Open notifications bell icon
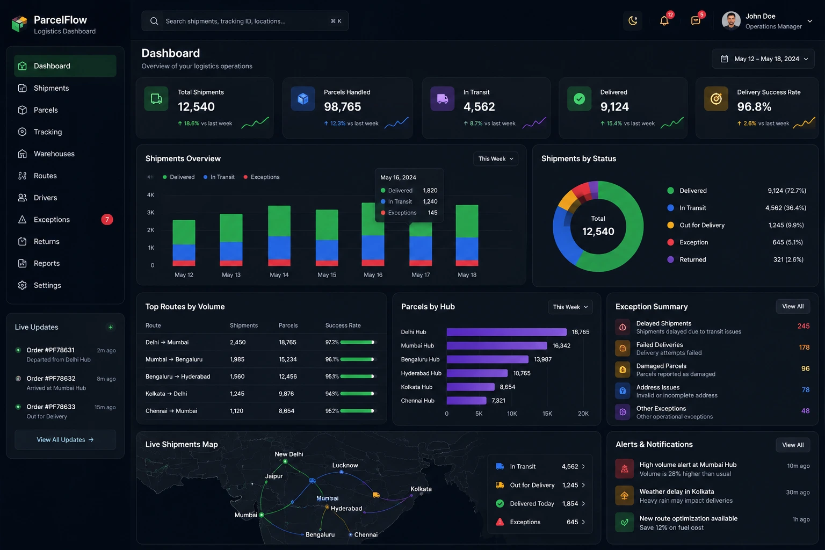 pyautogui.click(x=664, y=21)
